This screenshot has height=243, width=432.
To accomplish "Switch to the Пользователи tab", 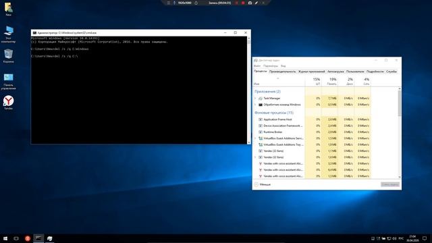I will coord(355,72).
